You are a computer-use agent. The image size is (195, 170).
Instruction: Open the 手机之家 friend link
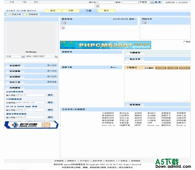(124, 120)
